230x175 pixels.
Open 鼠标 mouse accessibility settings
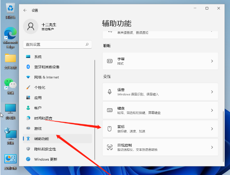coord(160,129)
